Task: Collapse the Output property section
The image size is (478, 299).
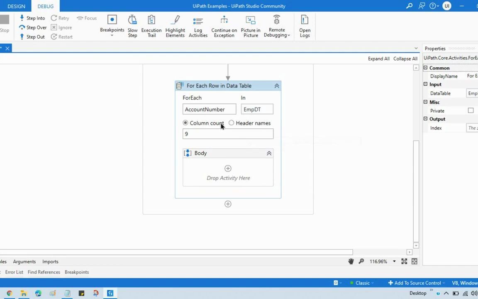Action: [426, 119]
